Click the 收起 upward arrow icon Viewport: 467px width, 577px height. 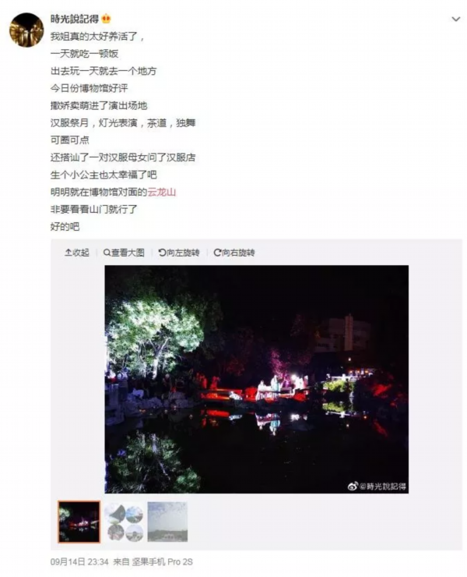coord(68,253)
